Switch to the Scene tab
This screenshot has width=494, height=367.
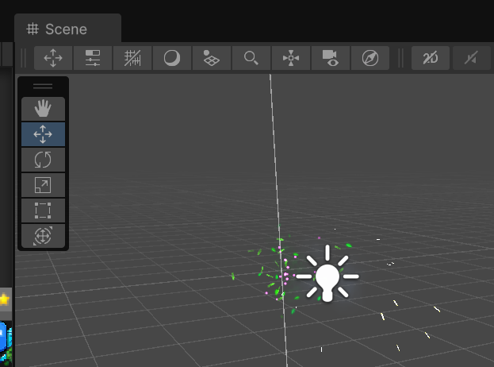(67, 29)
